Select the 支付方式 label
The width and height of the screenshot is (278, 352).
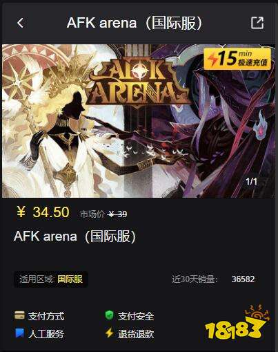(x=46, y=316)
